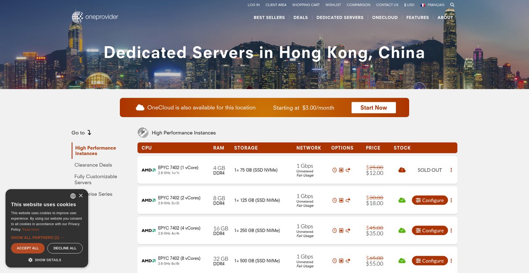Expand SHOW DETAILS in cookie banner
529x273 pixels.
coord(45,260)
